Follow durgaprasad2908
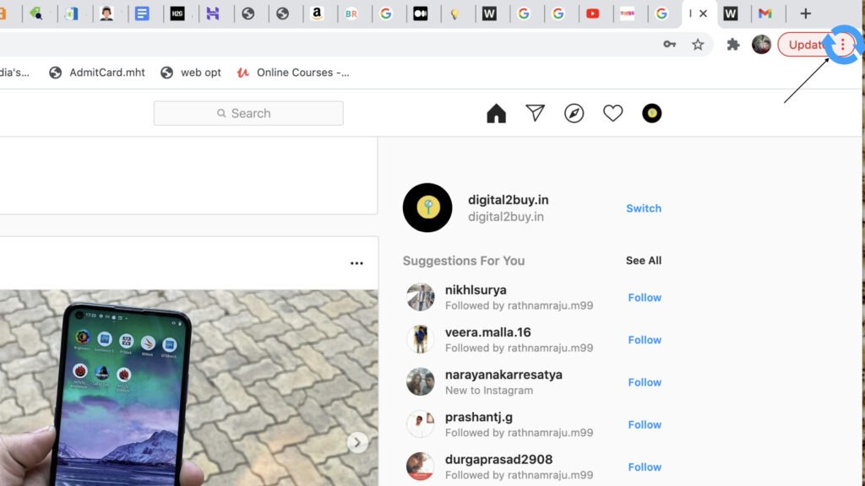 point(645,467)
